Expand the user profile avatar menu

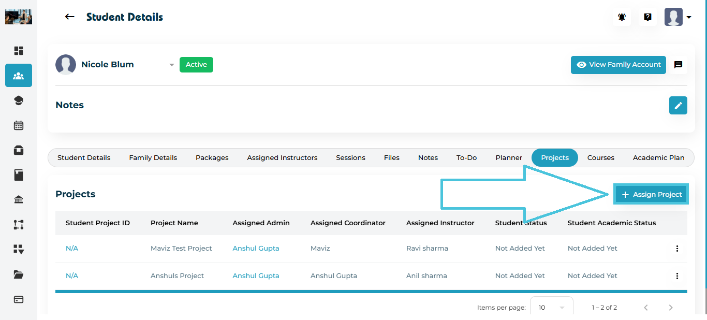coord(678,17)
